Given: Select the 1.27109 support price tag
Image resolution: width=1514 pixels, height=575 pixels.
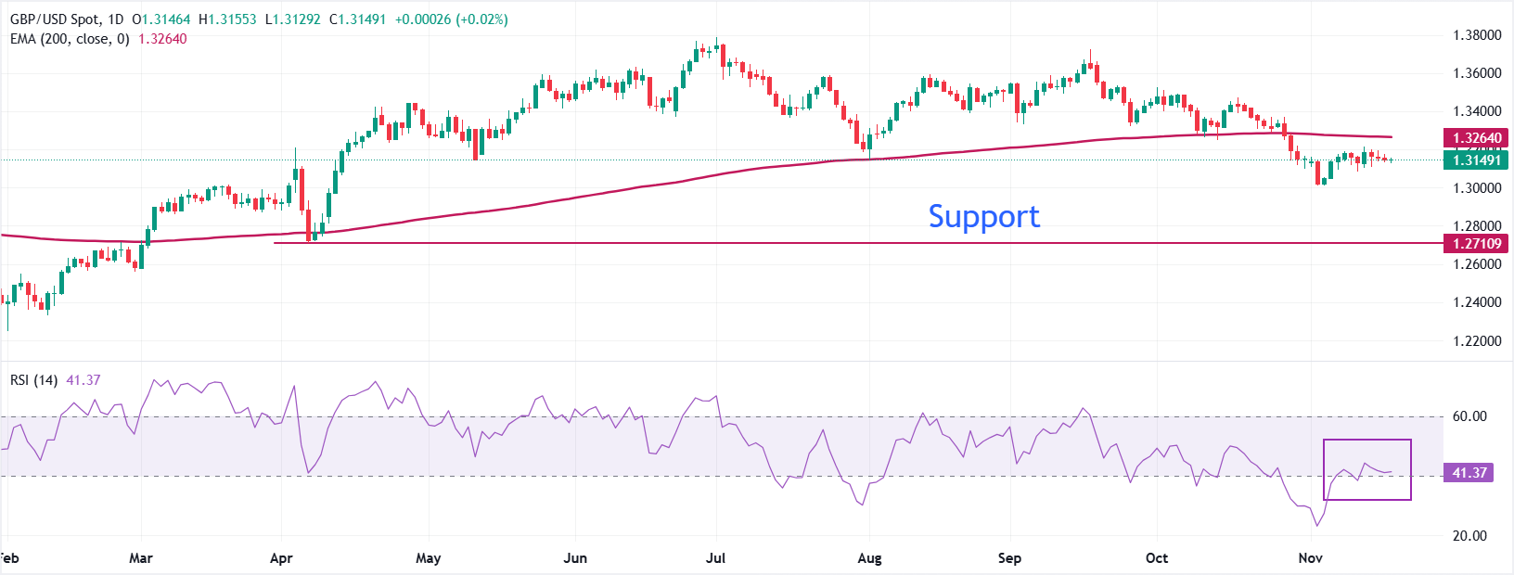Looking at the screenshot, I should (1476, 244).
